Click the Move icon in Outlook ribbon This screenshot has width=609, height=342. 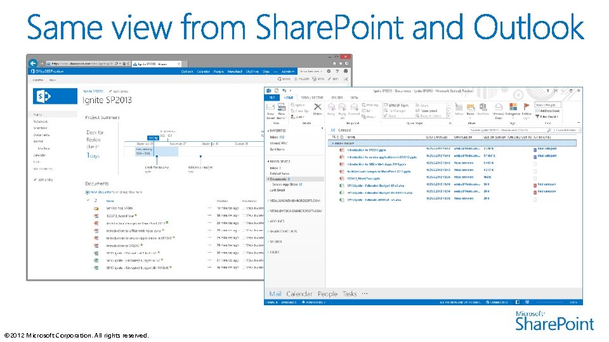(x=459, y=107)
